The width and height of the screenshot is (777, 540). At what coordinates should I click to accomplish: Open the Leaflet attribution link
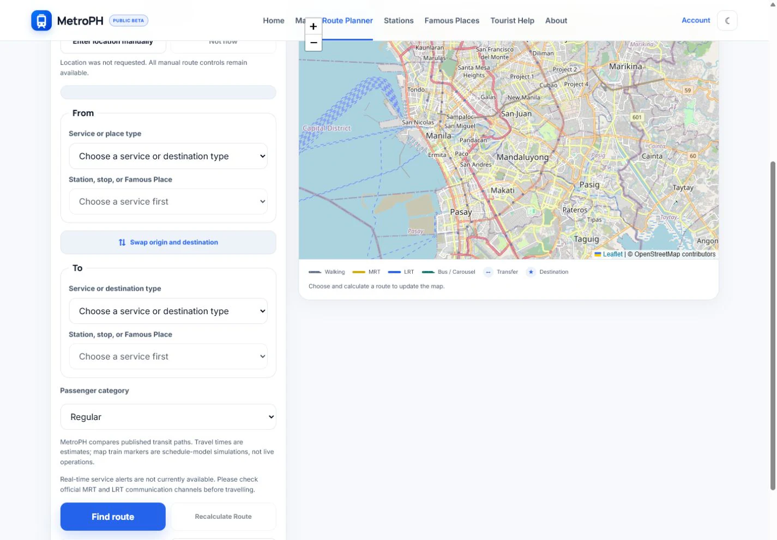(x=612, y=254)
